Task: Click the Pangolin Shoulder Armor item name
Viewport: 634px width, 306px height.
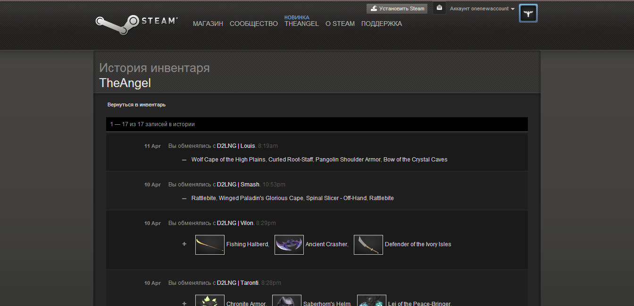Action: (348, 160)
